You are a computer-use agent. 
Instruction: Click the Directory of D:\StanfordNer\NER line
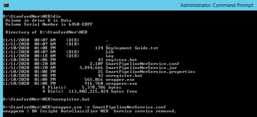pos(46,32)
